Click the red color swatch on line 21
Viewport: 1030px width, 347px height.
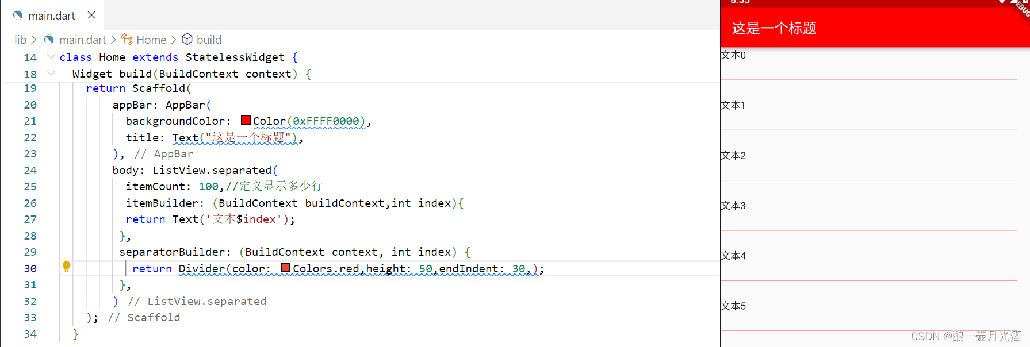tap(246, 119)
